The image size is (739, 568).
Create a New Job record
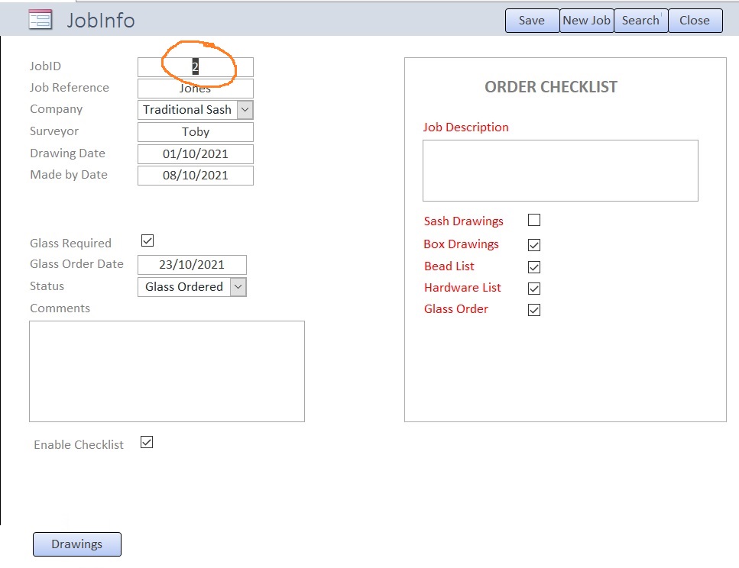587,21
